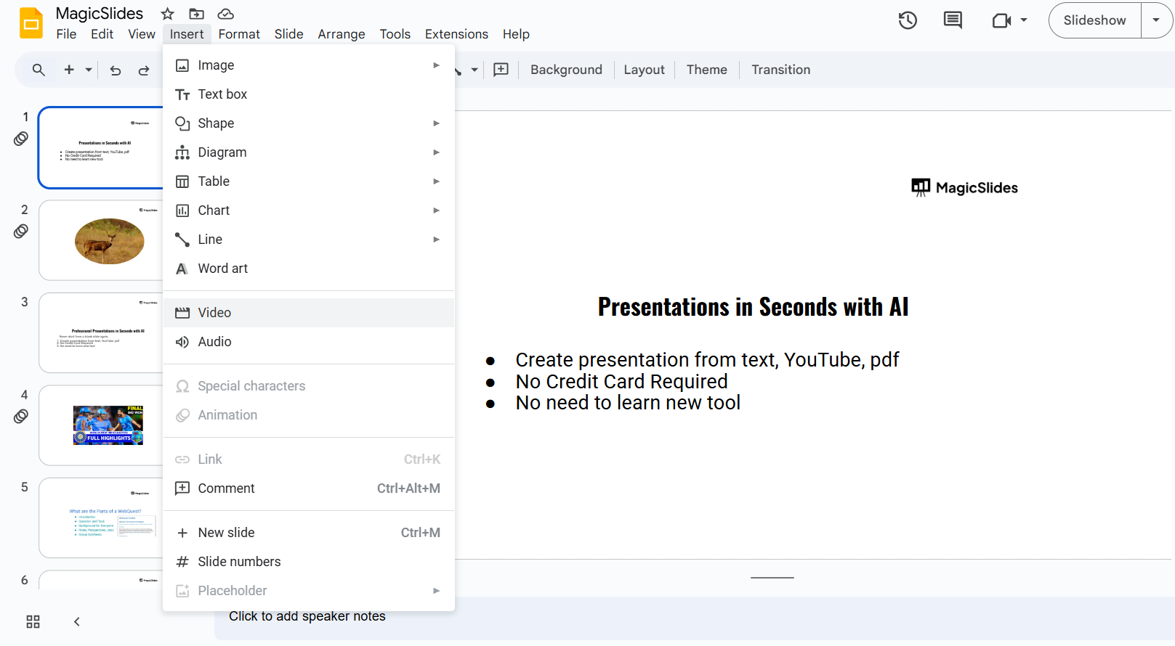Click the Slideshow button
Screen dimensions: 1175x646
[1094, 20]
